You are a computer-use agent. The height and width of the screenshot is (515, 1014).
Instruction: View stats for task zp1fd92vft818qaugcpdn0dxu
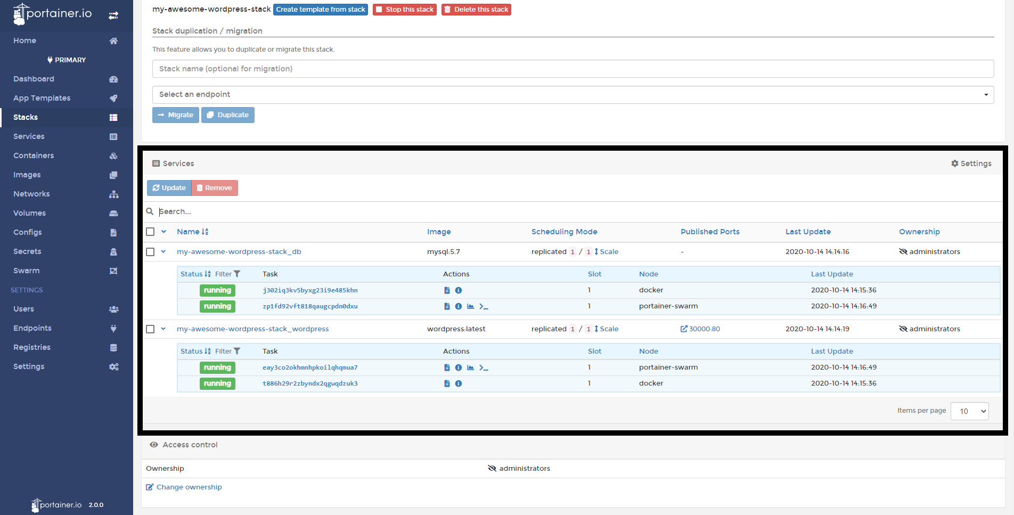pos(471,306)
